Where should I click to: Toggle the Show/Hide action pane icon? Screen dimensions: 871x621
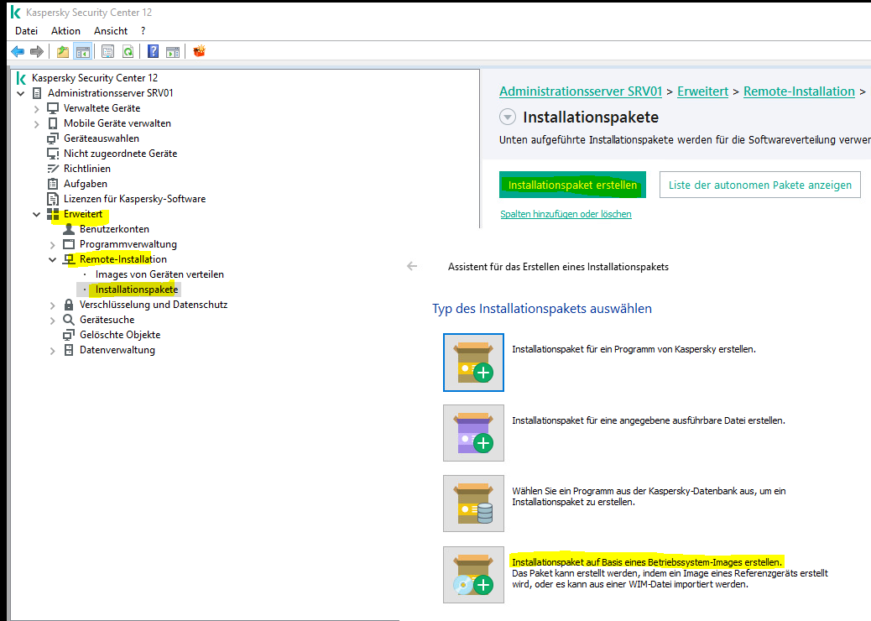[173, 52]
